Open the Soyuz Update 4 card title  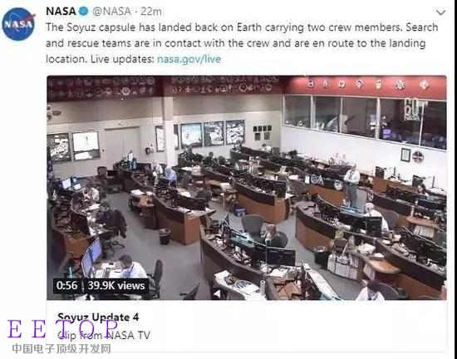pos(98,317)
